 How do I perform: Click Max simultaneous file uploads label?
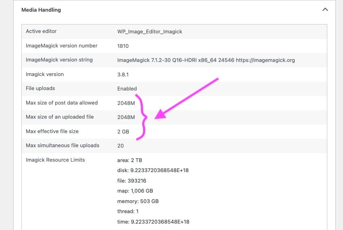[x=62, y=146]
